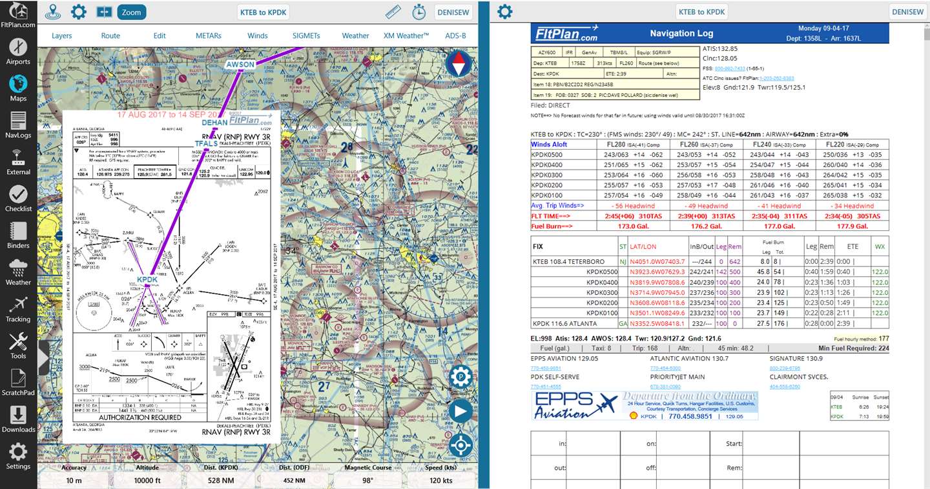Click the play button on map
Image resolution: width=930 pixels, height=489 pixels.
pyautogui.click(x=460, y=411)
